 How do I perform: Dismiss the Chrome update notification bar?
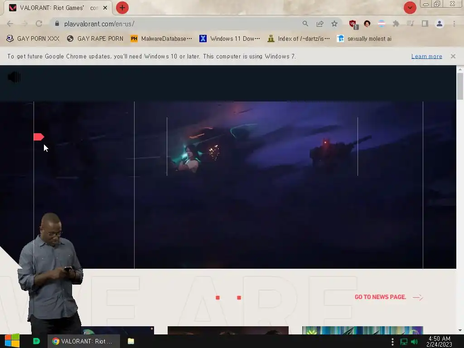[453, 56]
